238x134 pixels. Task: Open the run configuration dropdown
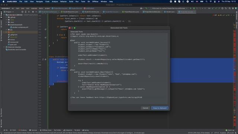click(169, 8)
